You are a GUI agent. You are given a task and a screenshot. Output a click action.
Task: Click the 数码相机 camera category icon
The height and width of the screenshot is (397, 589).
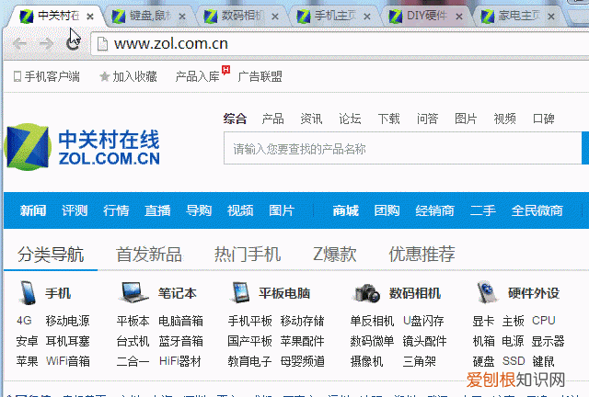[366, 293]
